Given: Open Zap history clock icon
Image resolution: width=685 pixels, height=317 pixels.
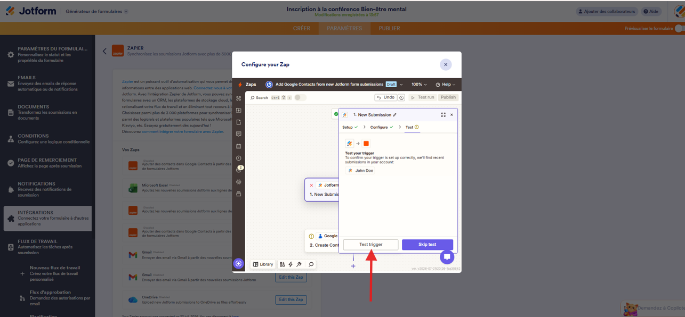Looking at the screenshot, I should click(x=238, y=158).
